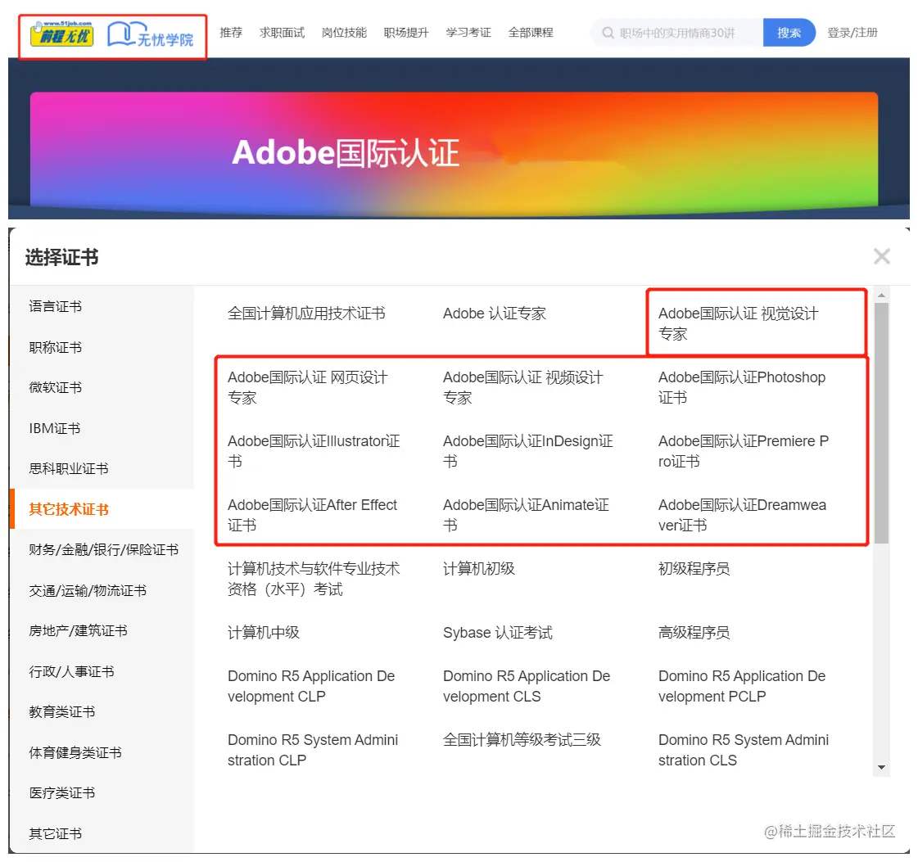918x862 pixels.
Task: Click the 登录/注册 link
Action: pos(852,33)
